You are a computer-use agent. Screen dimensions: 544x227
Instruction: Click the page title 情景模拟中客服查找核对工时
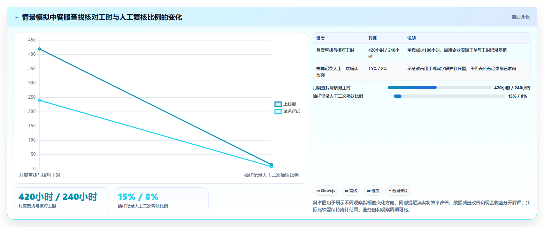[102, 17]
